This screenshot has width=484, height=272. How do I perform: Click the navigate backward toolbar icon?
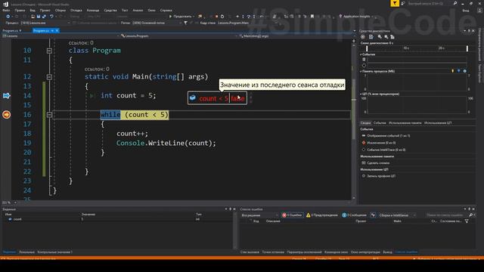click(x=8, y=17)
